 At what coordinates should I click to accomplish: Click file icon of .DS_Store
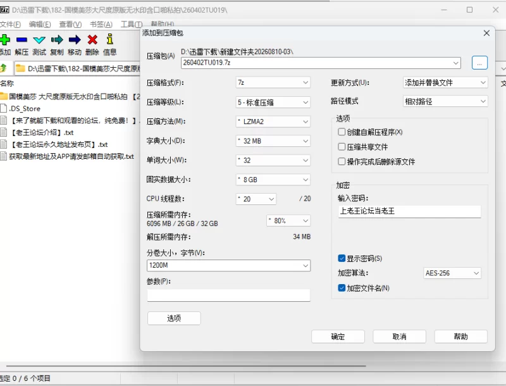tap(4, 108)
